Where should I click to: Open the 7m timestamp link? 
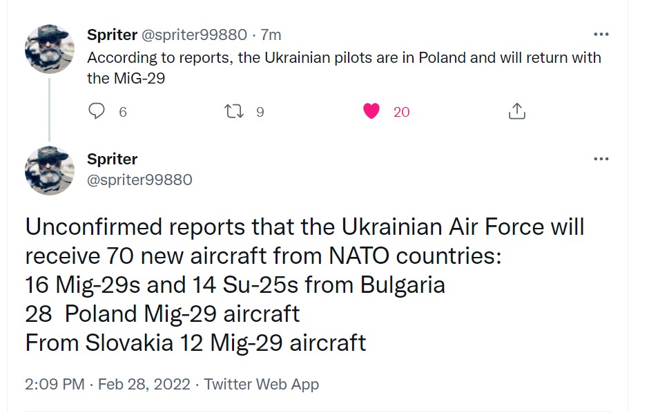[271, 35]
